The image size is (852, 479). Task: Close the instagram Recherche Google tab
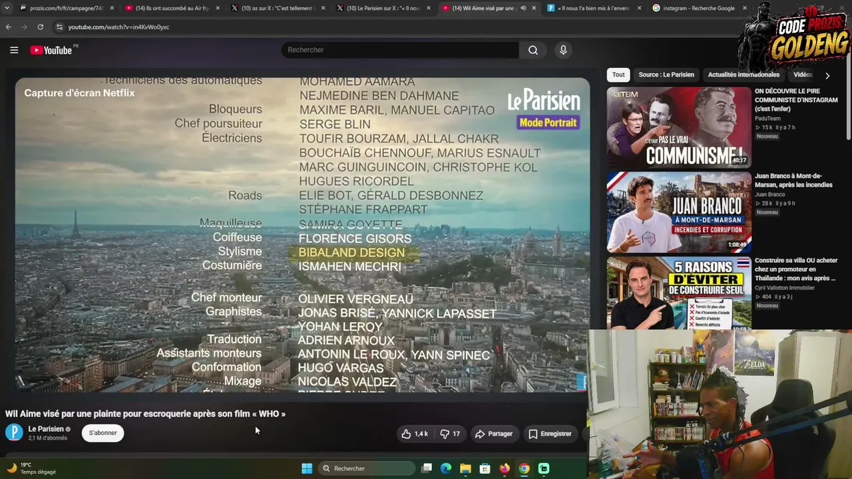(744, 8)
